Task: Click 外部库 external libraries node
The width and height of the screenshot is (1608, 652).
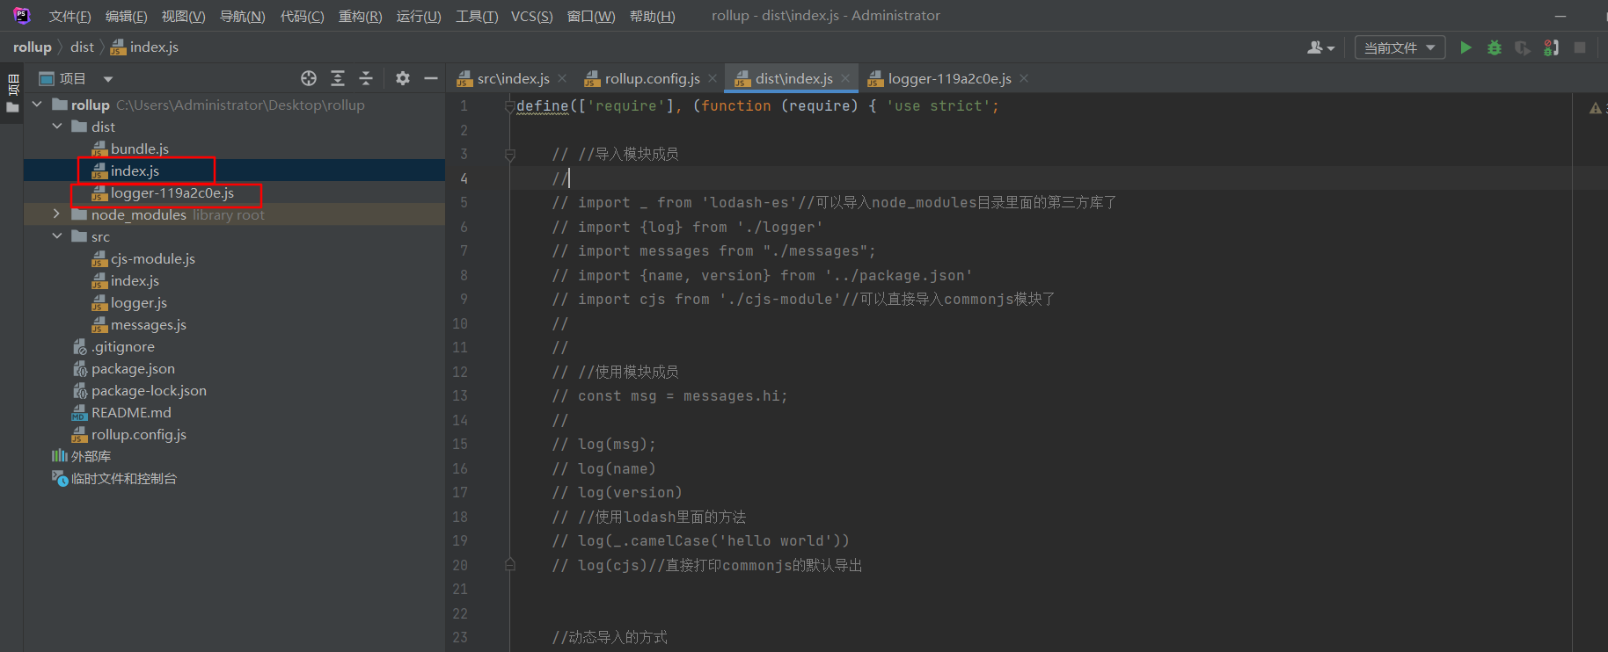Action: 81,456
